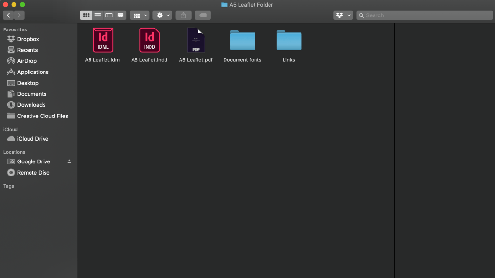Open the Dropbox toolbar dropdown
The height and width of the screenshot is (278, 495).
pyautogui.click(x=343, y=15)
